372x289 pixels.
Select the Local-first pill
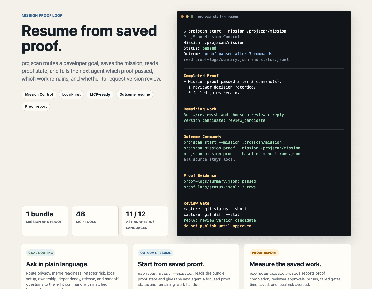click(x=71, y=94)
